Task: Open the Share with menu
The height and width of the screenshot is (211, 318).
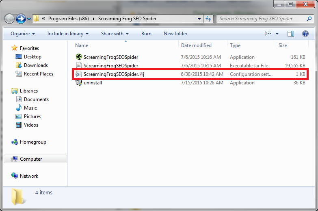Action: point(115,34)
